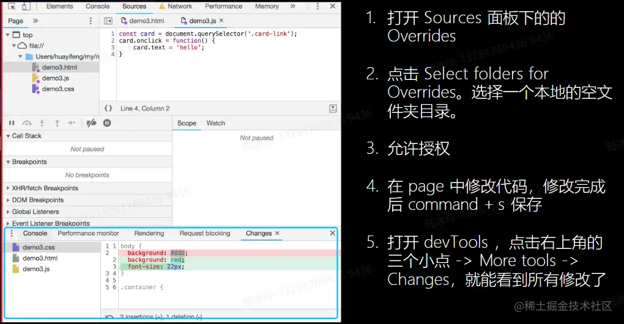Step over next function call icon
The width and height of the screenshot is (624, 324).
pos(27,123)
